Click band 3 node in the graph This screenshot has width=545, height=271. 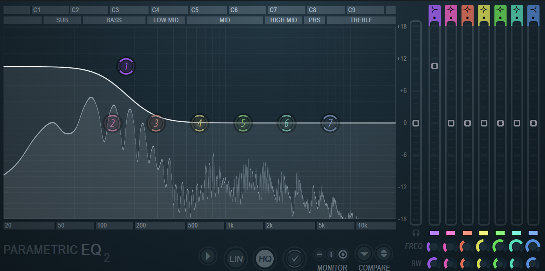point(156,123)
